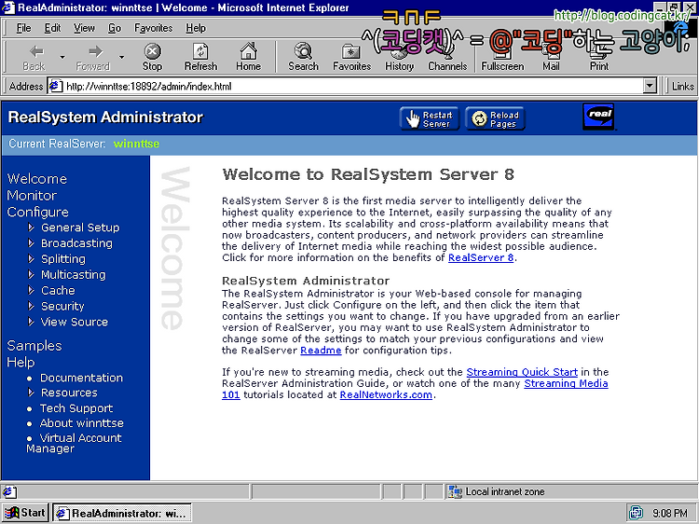Expand Multicasting in sidebar

[31, 274]
